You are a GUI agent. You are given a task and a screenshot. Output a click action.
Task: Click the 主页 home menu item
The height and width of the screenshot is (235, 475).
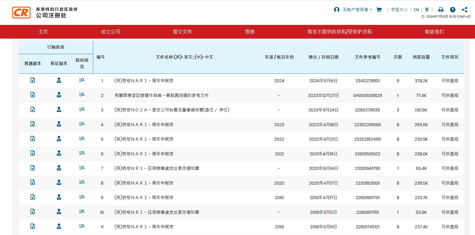[x=43, y=32]
